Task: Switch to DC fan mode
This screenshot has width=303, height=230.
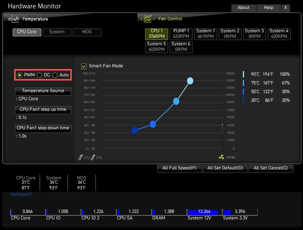Action: coord(39,75)
